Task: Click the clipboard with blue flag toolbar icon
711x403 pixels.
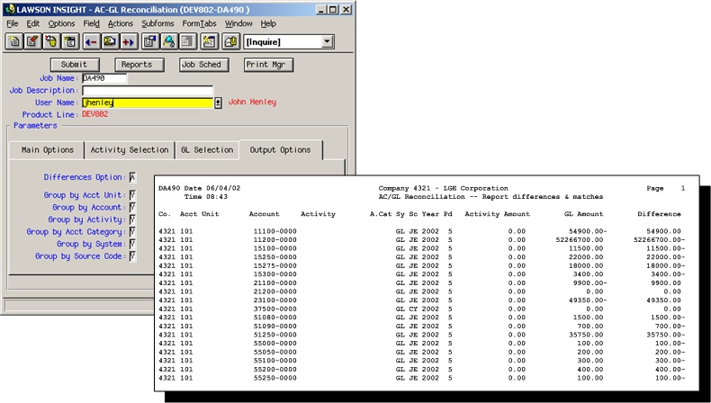Action: (x=149, y=41)
